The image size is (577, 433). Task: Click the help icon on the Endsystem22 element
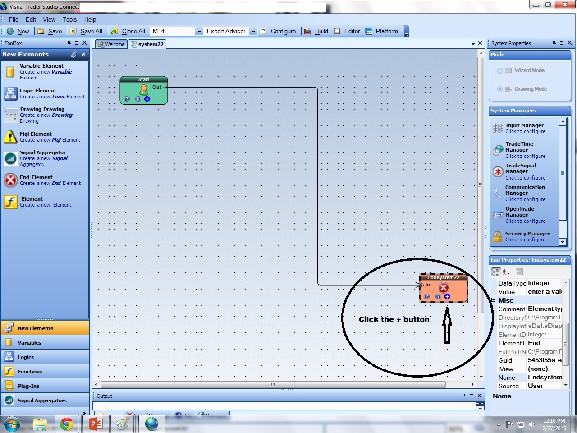point(426,296)
